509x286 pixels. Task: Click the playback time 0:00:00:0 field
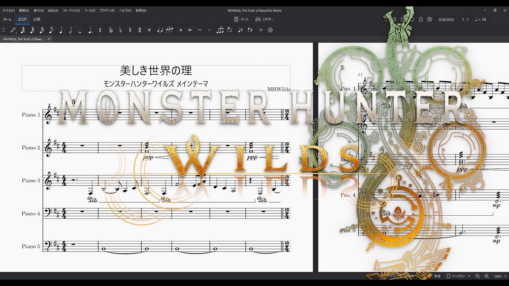click(x=446, y=19)
